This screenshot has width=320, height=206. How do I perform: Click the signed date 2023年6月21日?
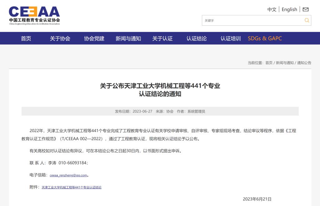pyautogui.click(x=257, y=199)
